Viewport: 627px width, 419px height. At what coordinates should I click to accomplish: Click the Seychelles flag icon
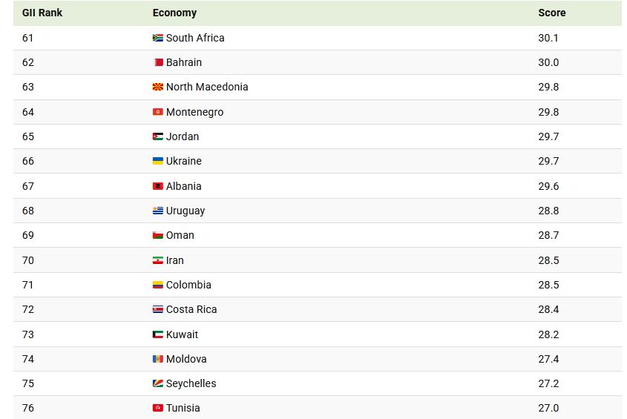[157, 383]
